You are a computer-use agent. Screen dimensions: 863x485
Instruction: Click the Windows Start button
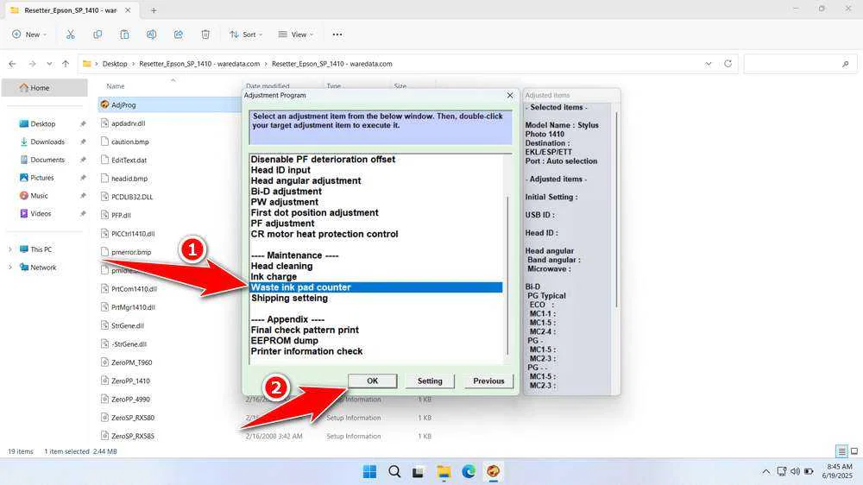point(369,471)
